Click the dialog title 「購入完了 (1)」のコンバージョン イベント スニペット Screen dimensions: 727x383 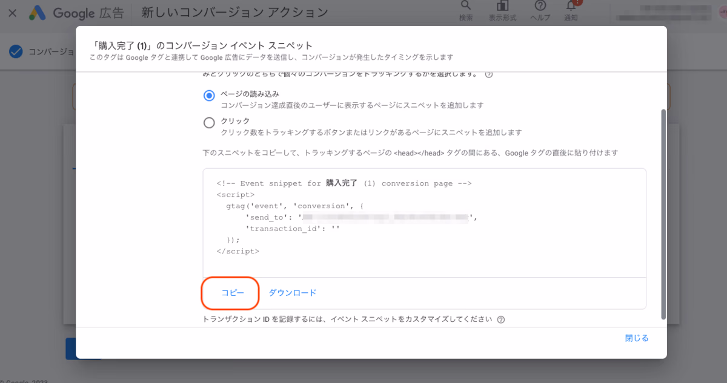(x=201, y=45)
